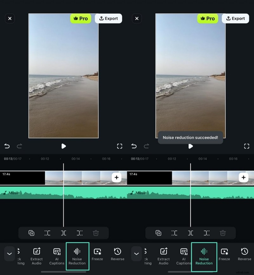
Task: Open the Pro upgrade badge
Action: [x=81, y=18]
